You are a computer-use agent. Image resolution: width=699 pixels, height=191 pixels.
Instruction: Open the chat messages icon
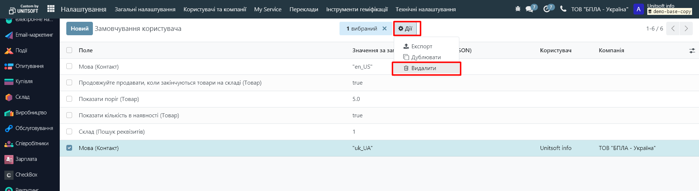click(530, 9)
